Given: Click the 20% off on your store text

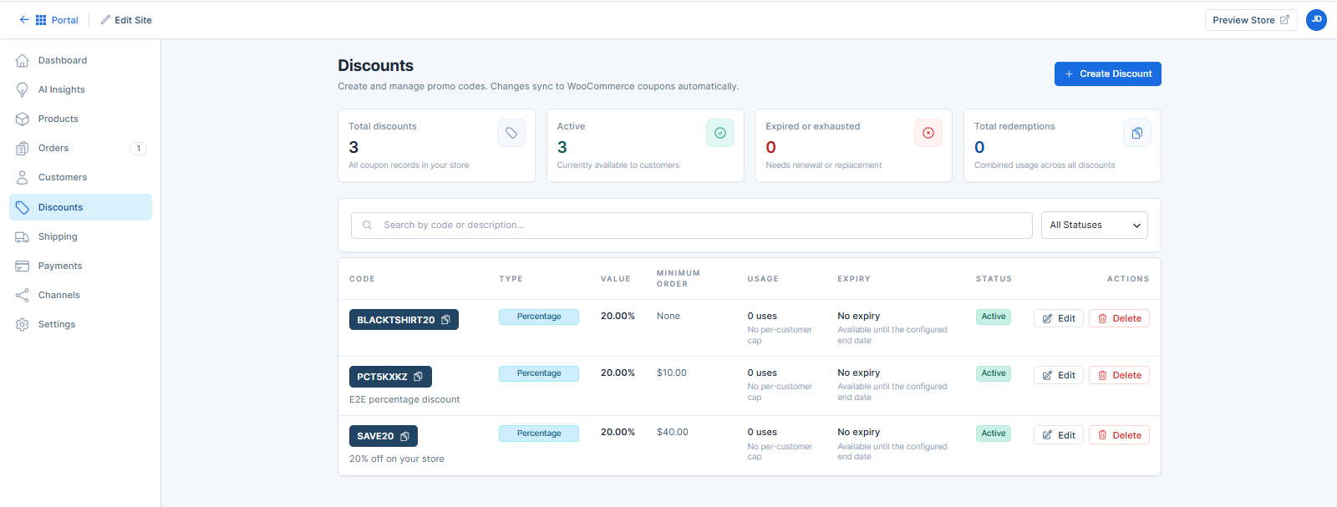Looking at the screenshot, I should click(397, 459).
